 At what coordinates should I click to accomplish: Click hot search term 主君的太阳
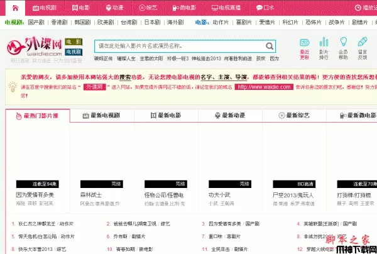click(151, 58)
